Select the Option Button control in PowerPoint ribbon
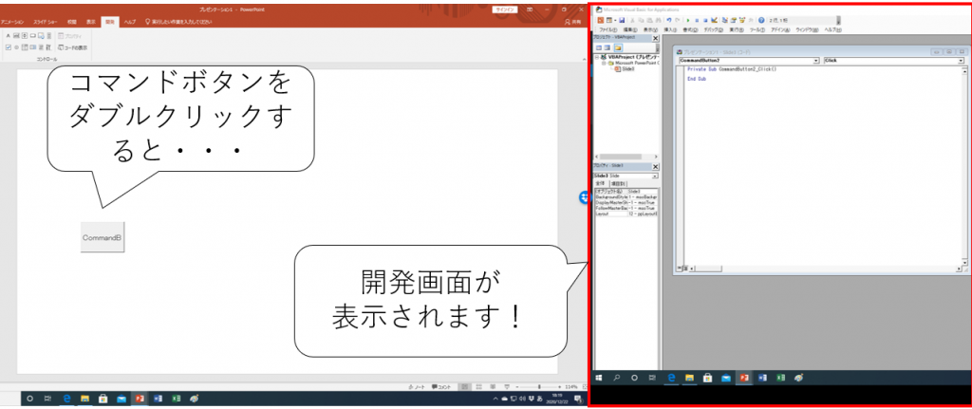Viewport: 972px width, 409px height. 17,47
